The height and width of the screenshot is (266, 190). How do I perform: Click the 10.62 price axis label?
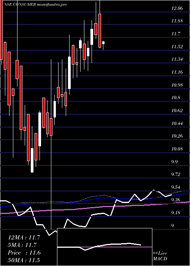[177, 111]
